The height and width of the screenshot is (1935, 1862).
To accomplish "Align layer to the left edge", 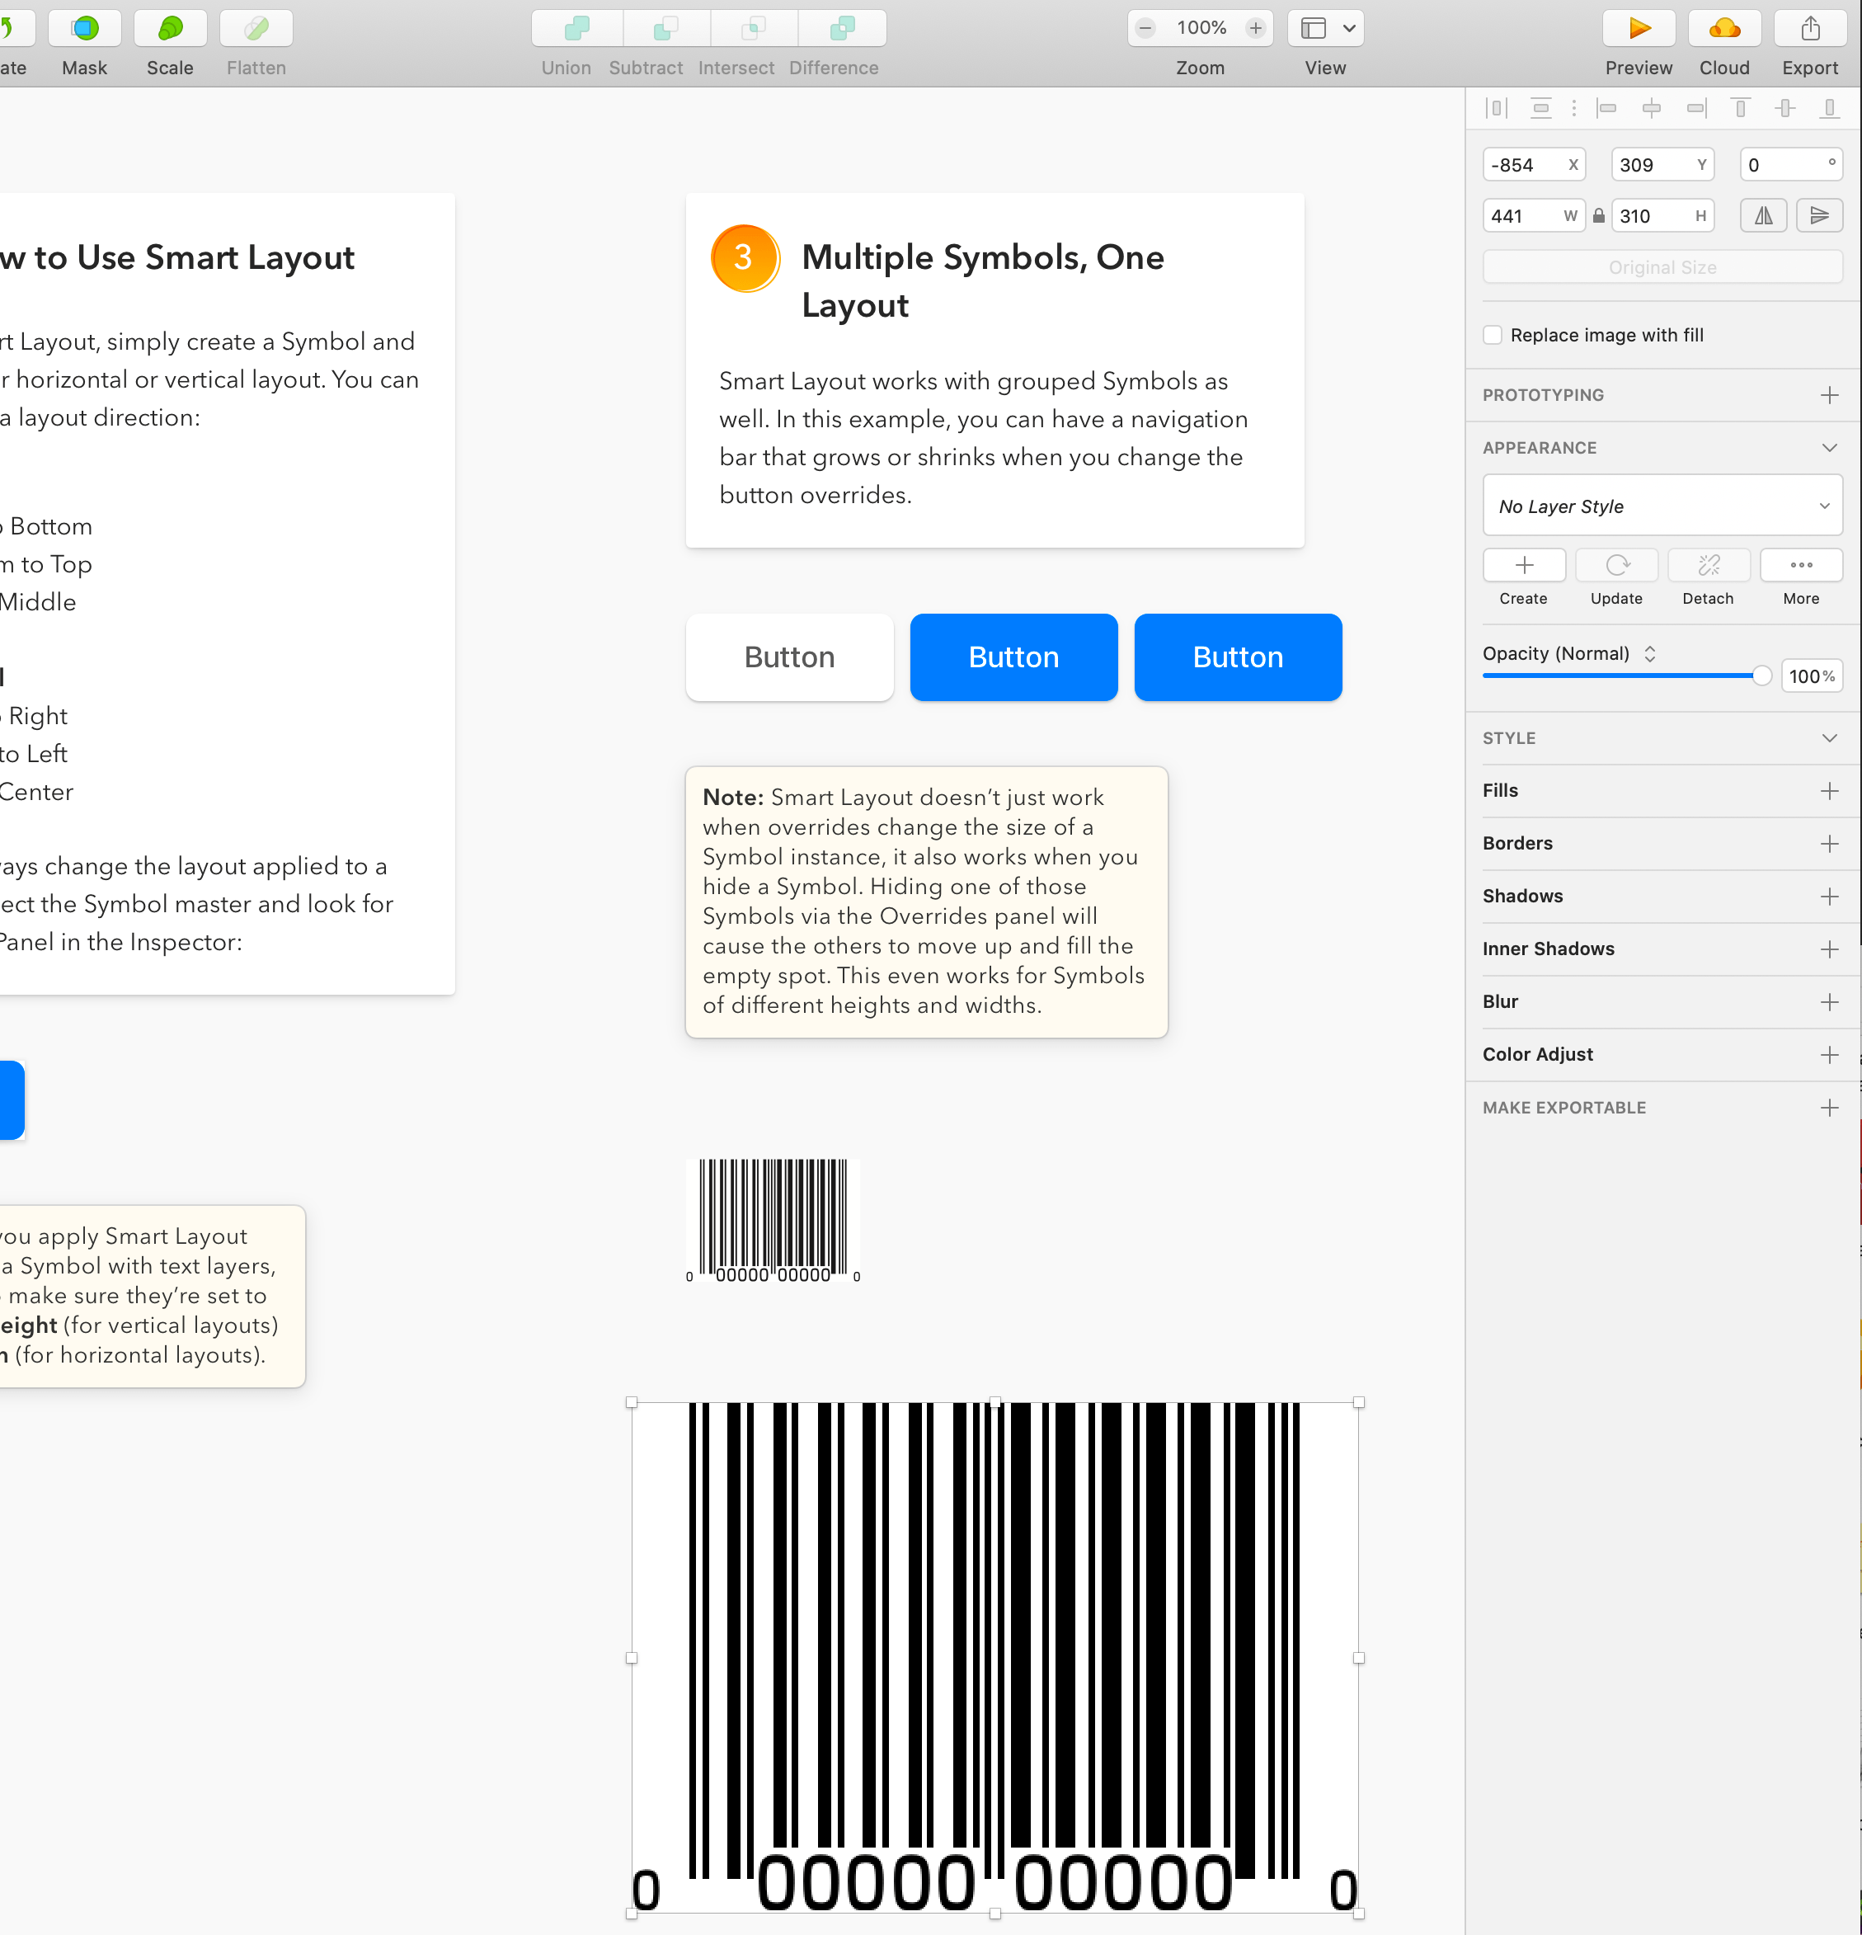I will tap(1606, 107).
